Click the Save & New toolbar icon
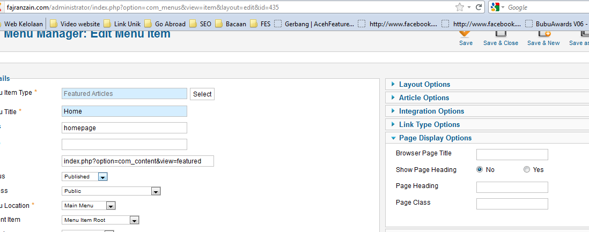Screen dimensions: 589x232 pos(543,35)
